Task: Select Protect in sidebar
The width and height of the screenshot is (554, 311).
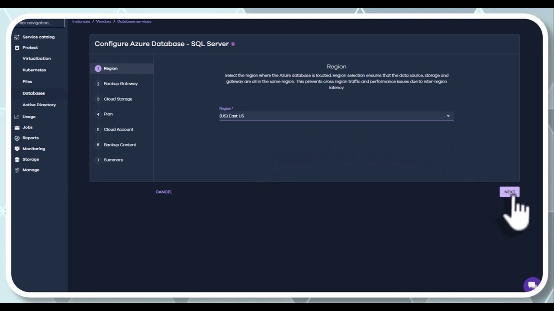Action: tap(30, 48)
